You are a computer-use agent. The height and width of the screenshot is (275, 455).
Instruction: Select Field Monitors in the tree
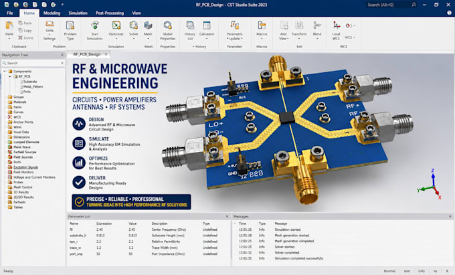(x=23, y=172)
